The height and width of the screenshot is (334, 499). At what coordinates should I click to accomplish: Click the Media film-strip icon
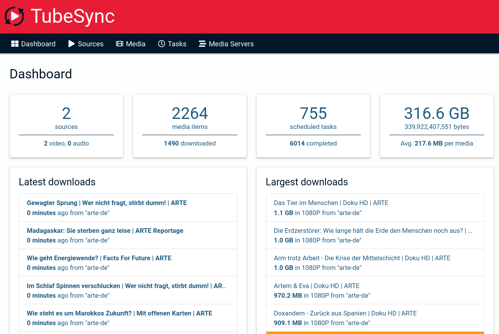tap(120, 44)
